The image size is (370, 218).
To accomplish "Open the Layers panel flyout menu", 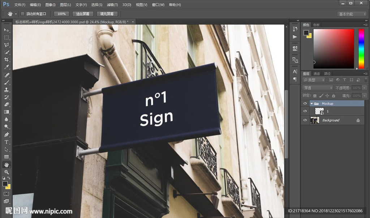I will point(366,74).
